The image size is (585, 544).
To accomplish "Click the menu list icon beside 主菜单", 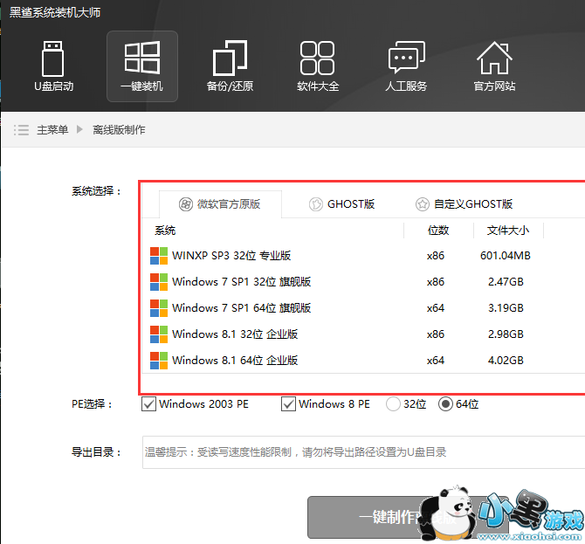I will [x=21, y=130].
